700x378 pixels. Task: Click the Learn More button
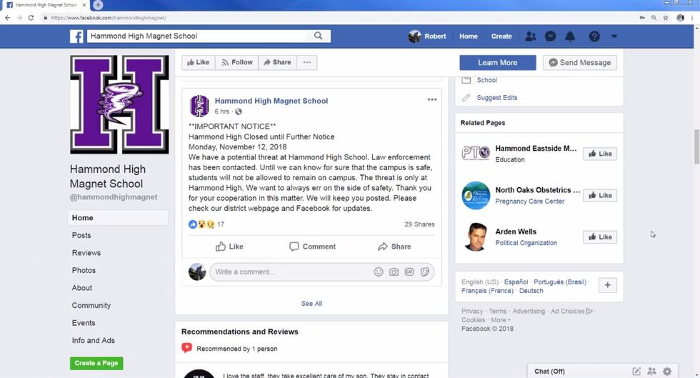[x=497, y=63]
